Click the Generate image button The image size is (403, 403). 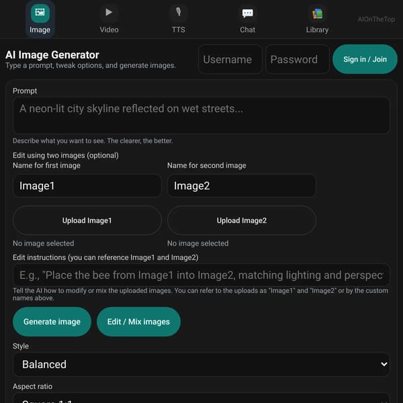click(x=52, y=322)
